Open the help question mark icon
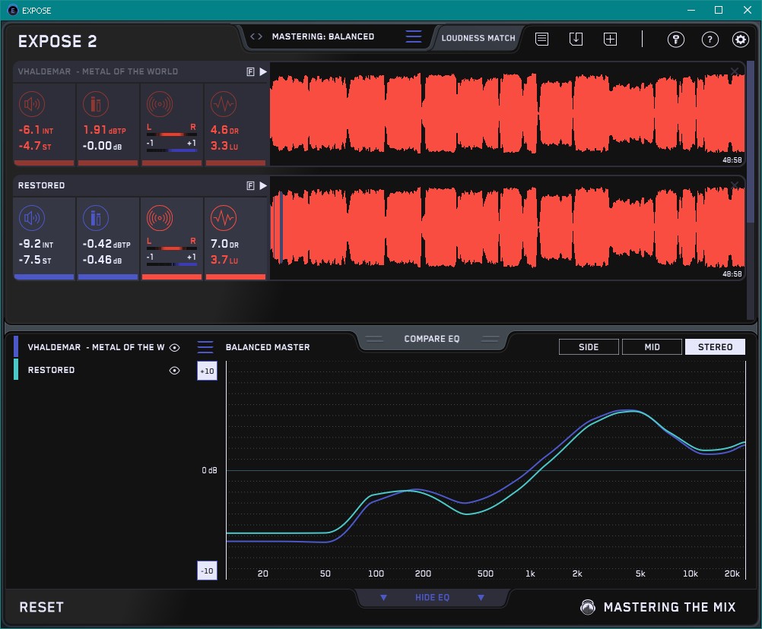762x629 pixels. (x=710, y=40)
